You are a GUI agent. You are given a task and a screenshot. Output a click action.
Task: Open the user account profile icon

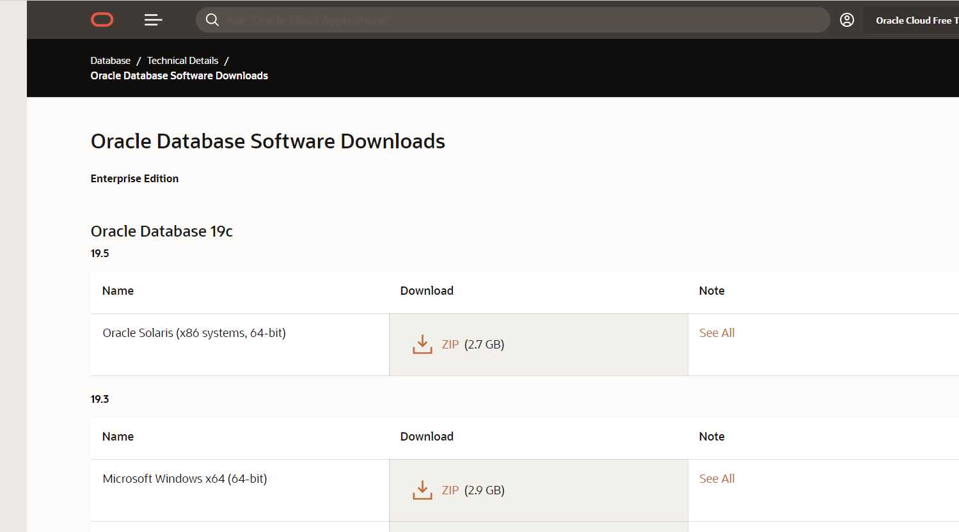847,20
